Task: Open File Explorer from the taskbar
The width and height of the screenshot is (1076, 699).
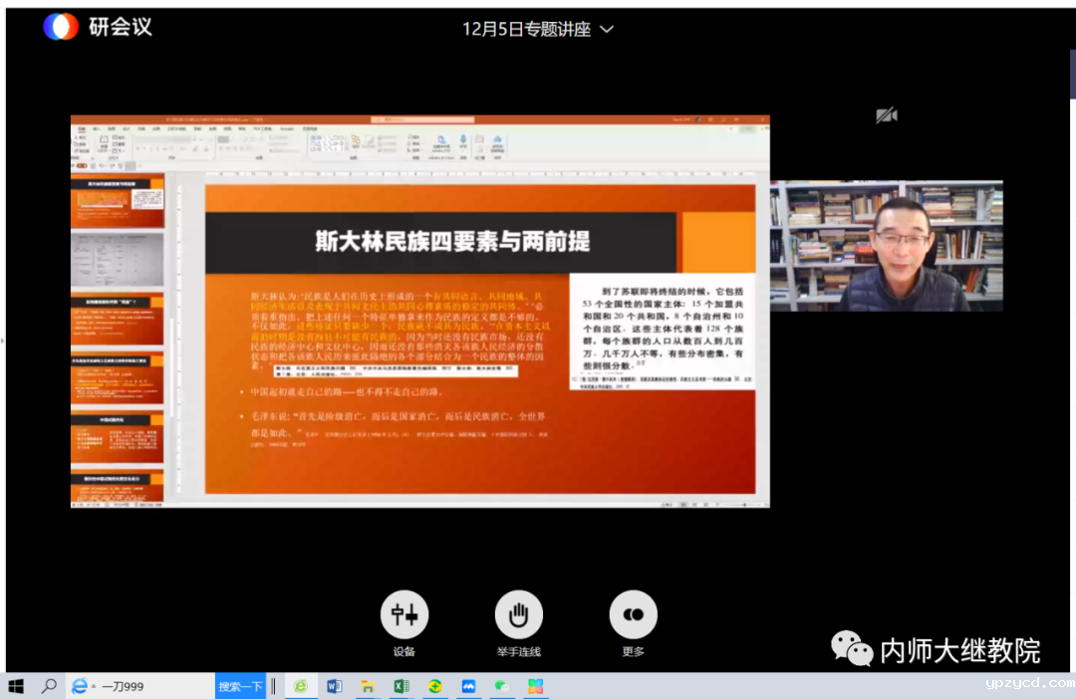Action: pos(368,686)
